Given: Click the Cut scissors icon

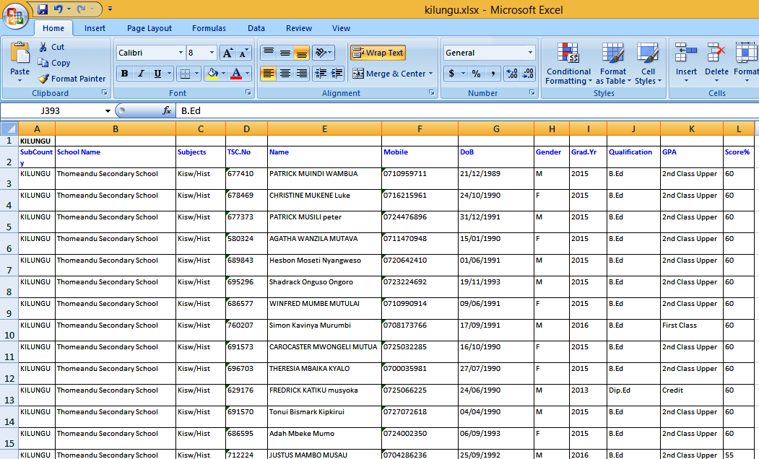Looking at the screenshot, I should [43, 47].
